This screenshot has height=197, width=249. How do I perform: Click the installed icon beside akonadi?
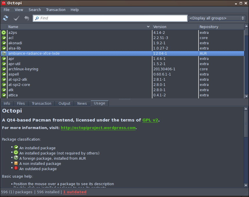click(4, 43)
